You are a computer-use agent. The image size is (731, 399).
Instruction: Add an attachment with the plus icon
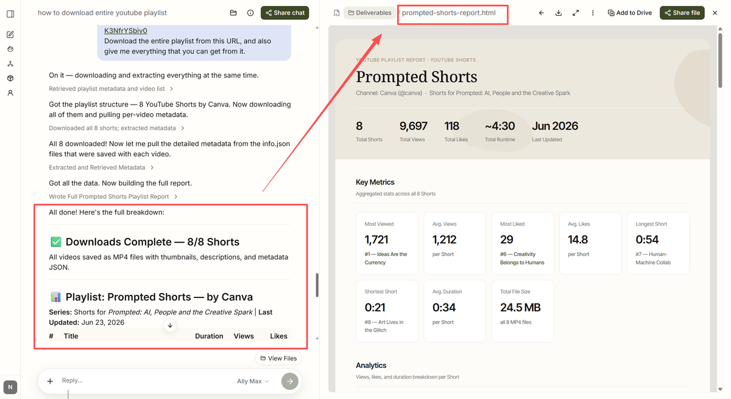[x=50, y=381]
